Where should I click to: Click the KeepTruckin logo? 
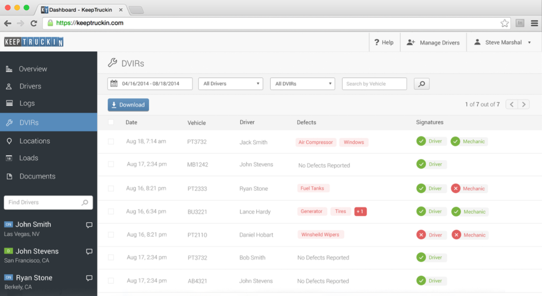(x=34, y=42)
